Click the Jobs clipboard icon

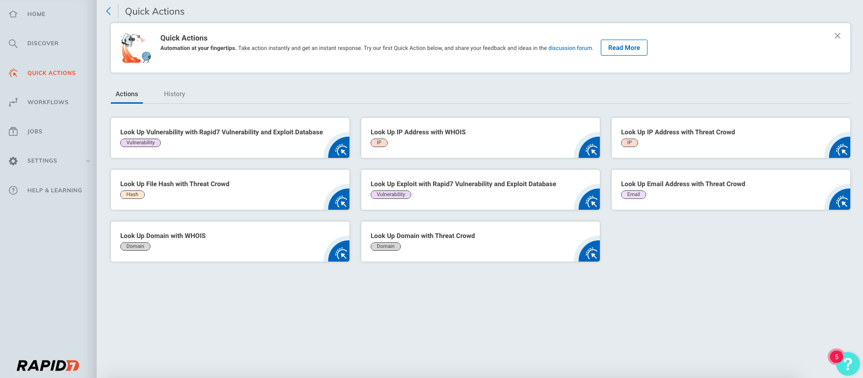(x=13, y=131)
